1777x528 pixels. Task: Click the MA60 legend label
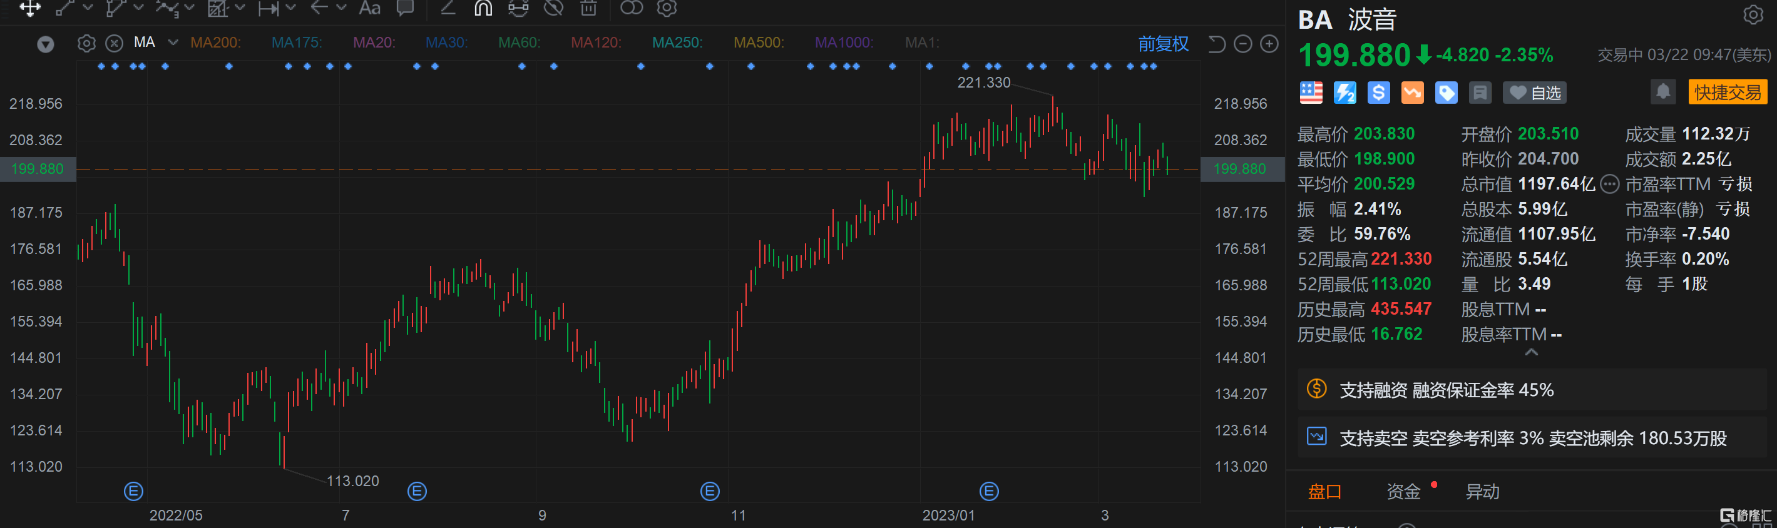(519, 43)
